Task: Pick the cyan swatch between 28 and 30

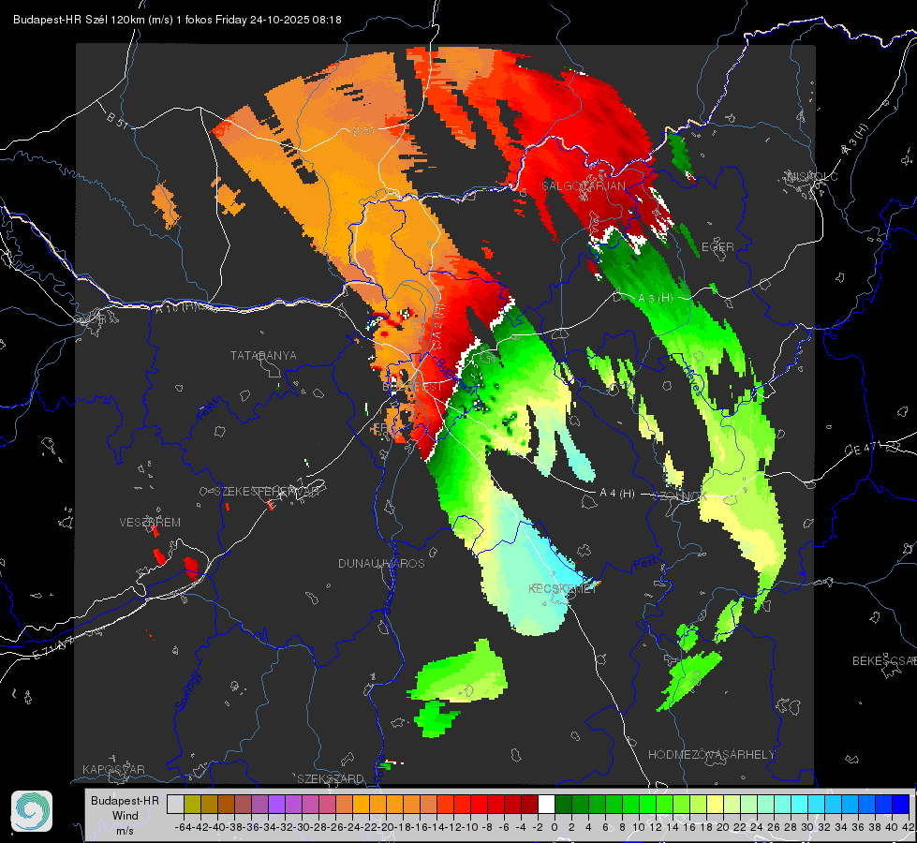Action: [799, 804]
